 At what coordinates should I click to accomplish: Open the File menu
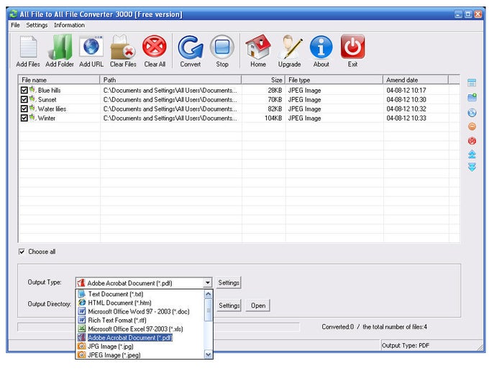click(15, 25)
